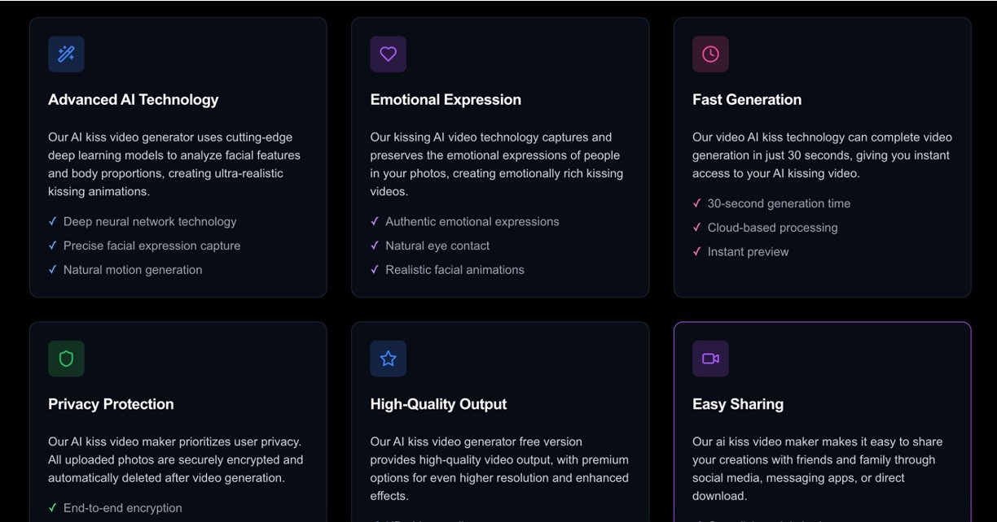Click checkmark beside Cloud-based processing
Viewport: 997px width, 522px height.
coord(697,228)
